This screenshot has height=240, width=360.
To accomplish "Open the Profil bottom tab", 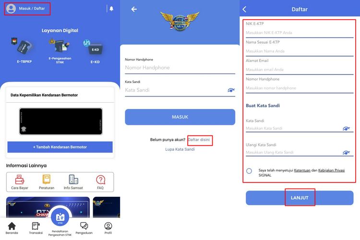I will 108,228.
